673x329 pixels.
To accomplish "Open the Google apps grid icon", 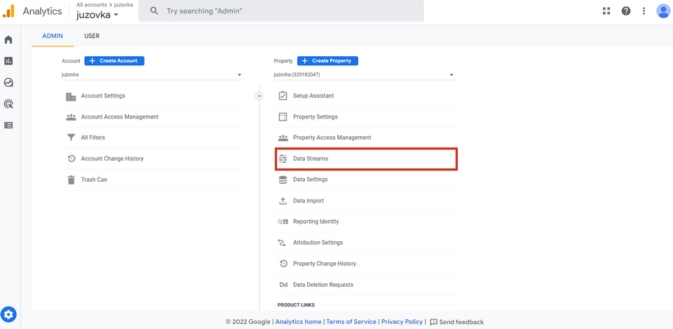I will click(x=606, y=11).
